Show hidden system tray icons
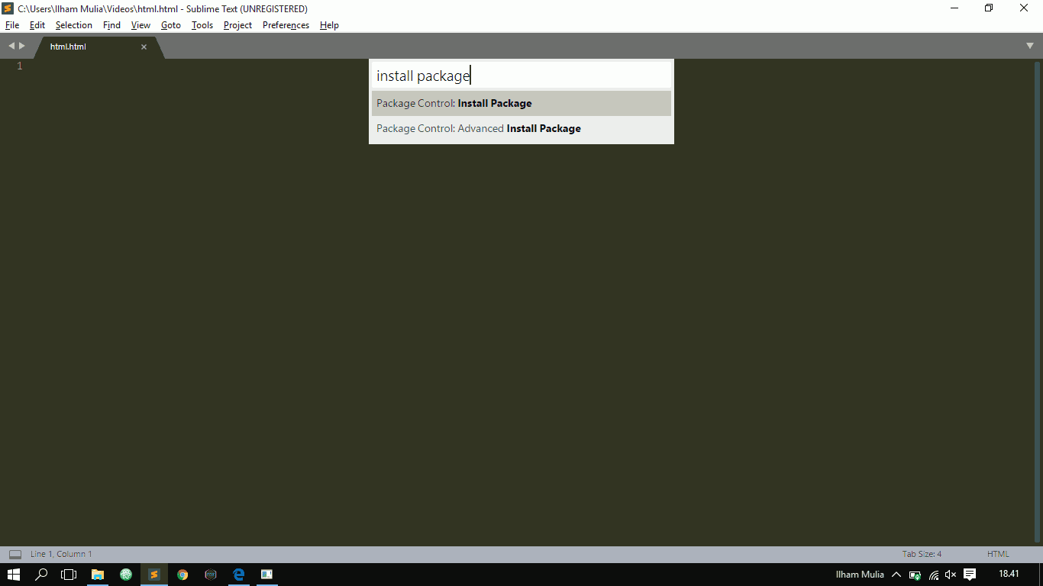This screenshot has width=1043, height=586. click(896, 575)
